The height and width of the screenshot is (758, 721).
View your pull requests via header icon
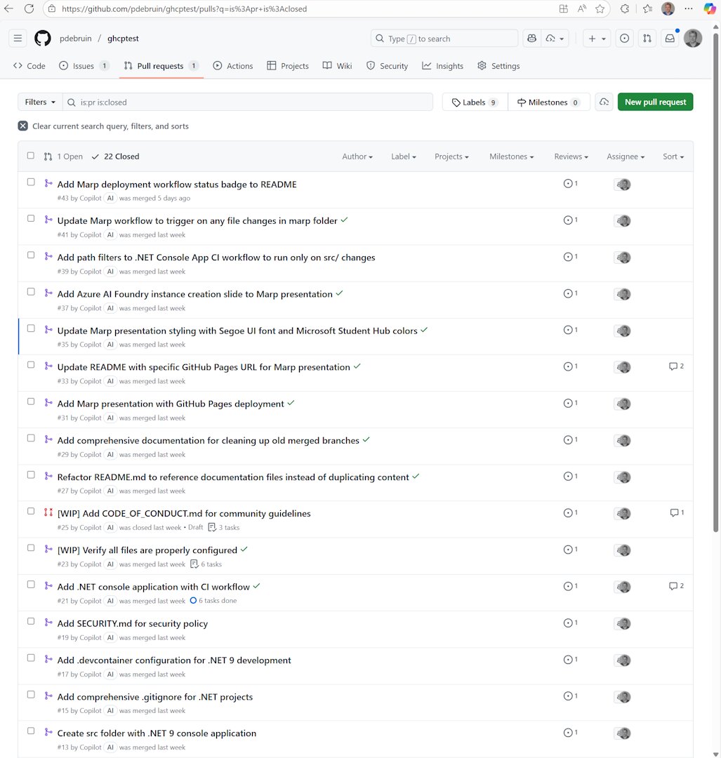(x=647, y=38)
